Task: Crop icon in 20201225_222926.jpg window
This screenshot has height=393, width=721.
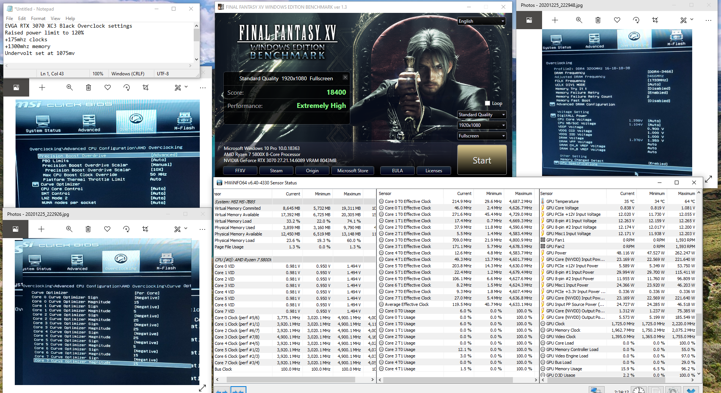Action: (145, 229)
